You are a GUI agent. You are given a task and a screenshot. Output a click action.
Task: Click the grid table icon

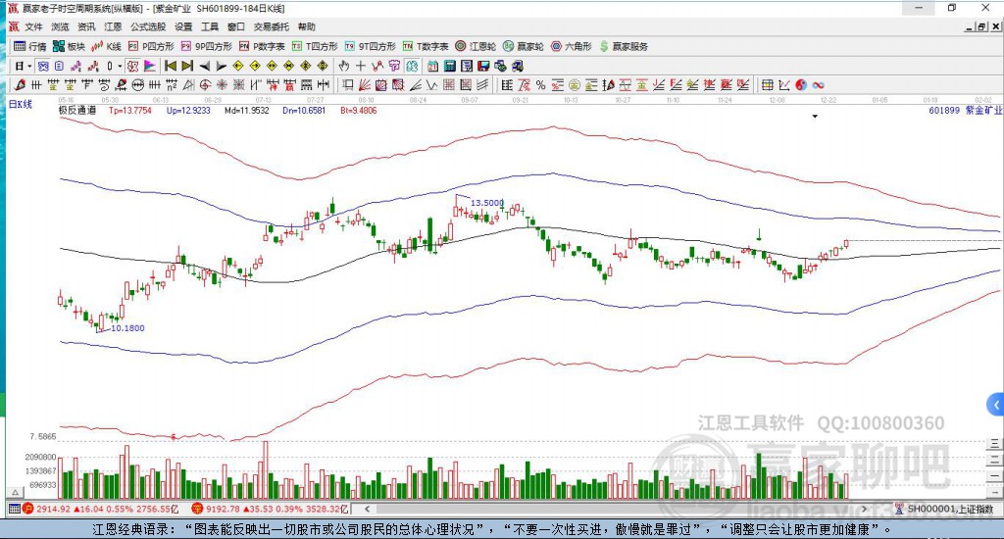[767, 85]
